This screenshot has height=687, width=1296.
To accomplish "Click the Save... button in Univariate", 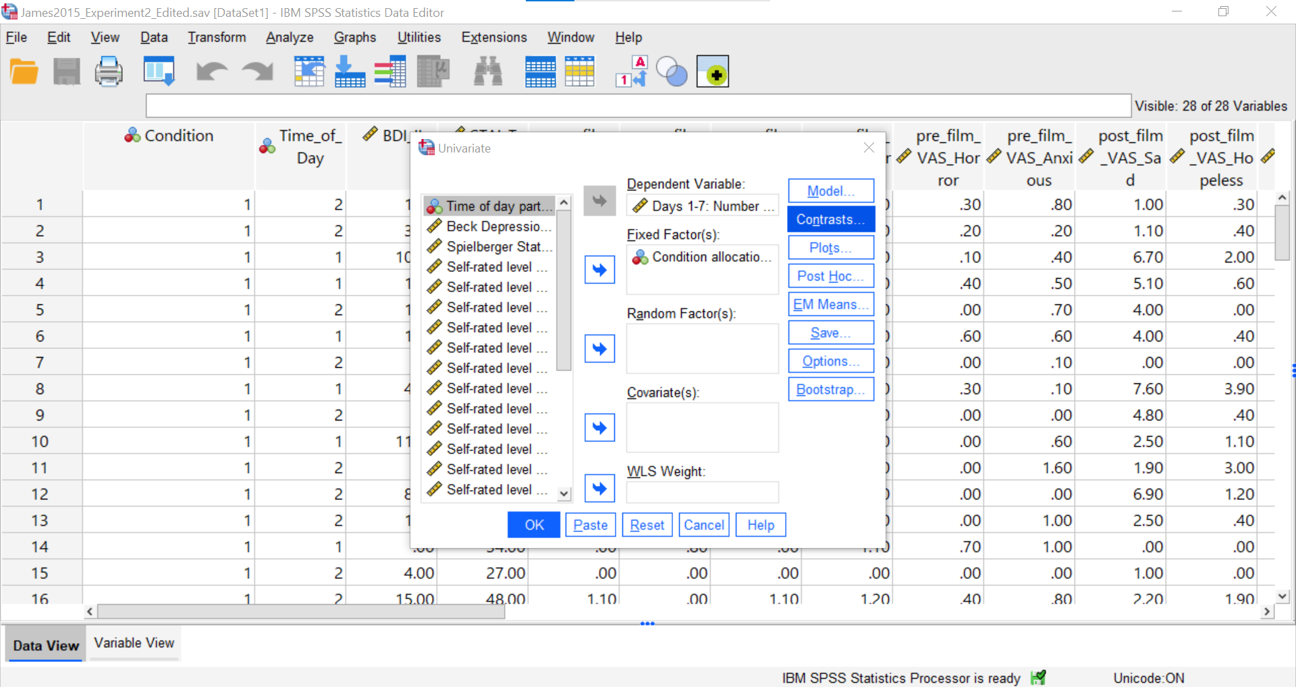I will pos(831,333).
